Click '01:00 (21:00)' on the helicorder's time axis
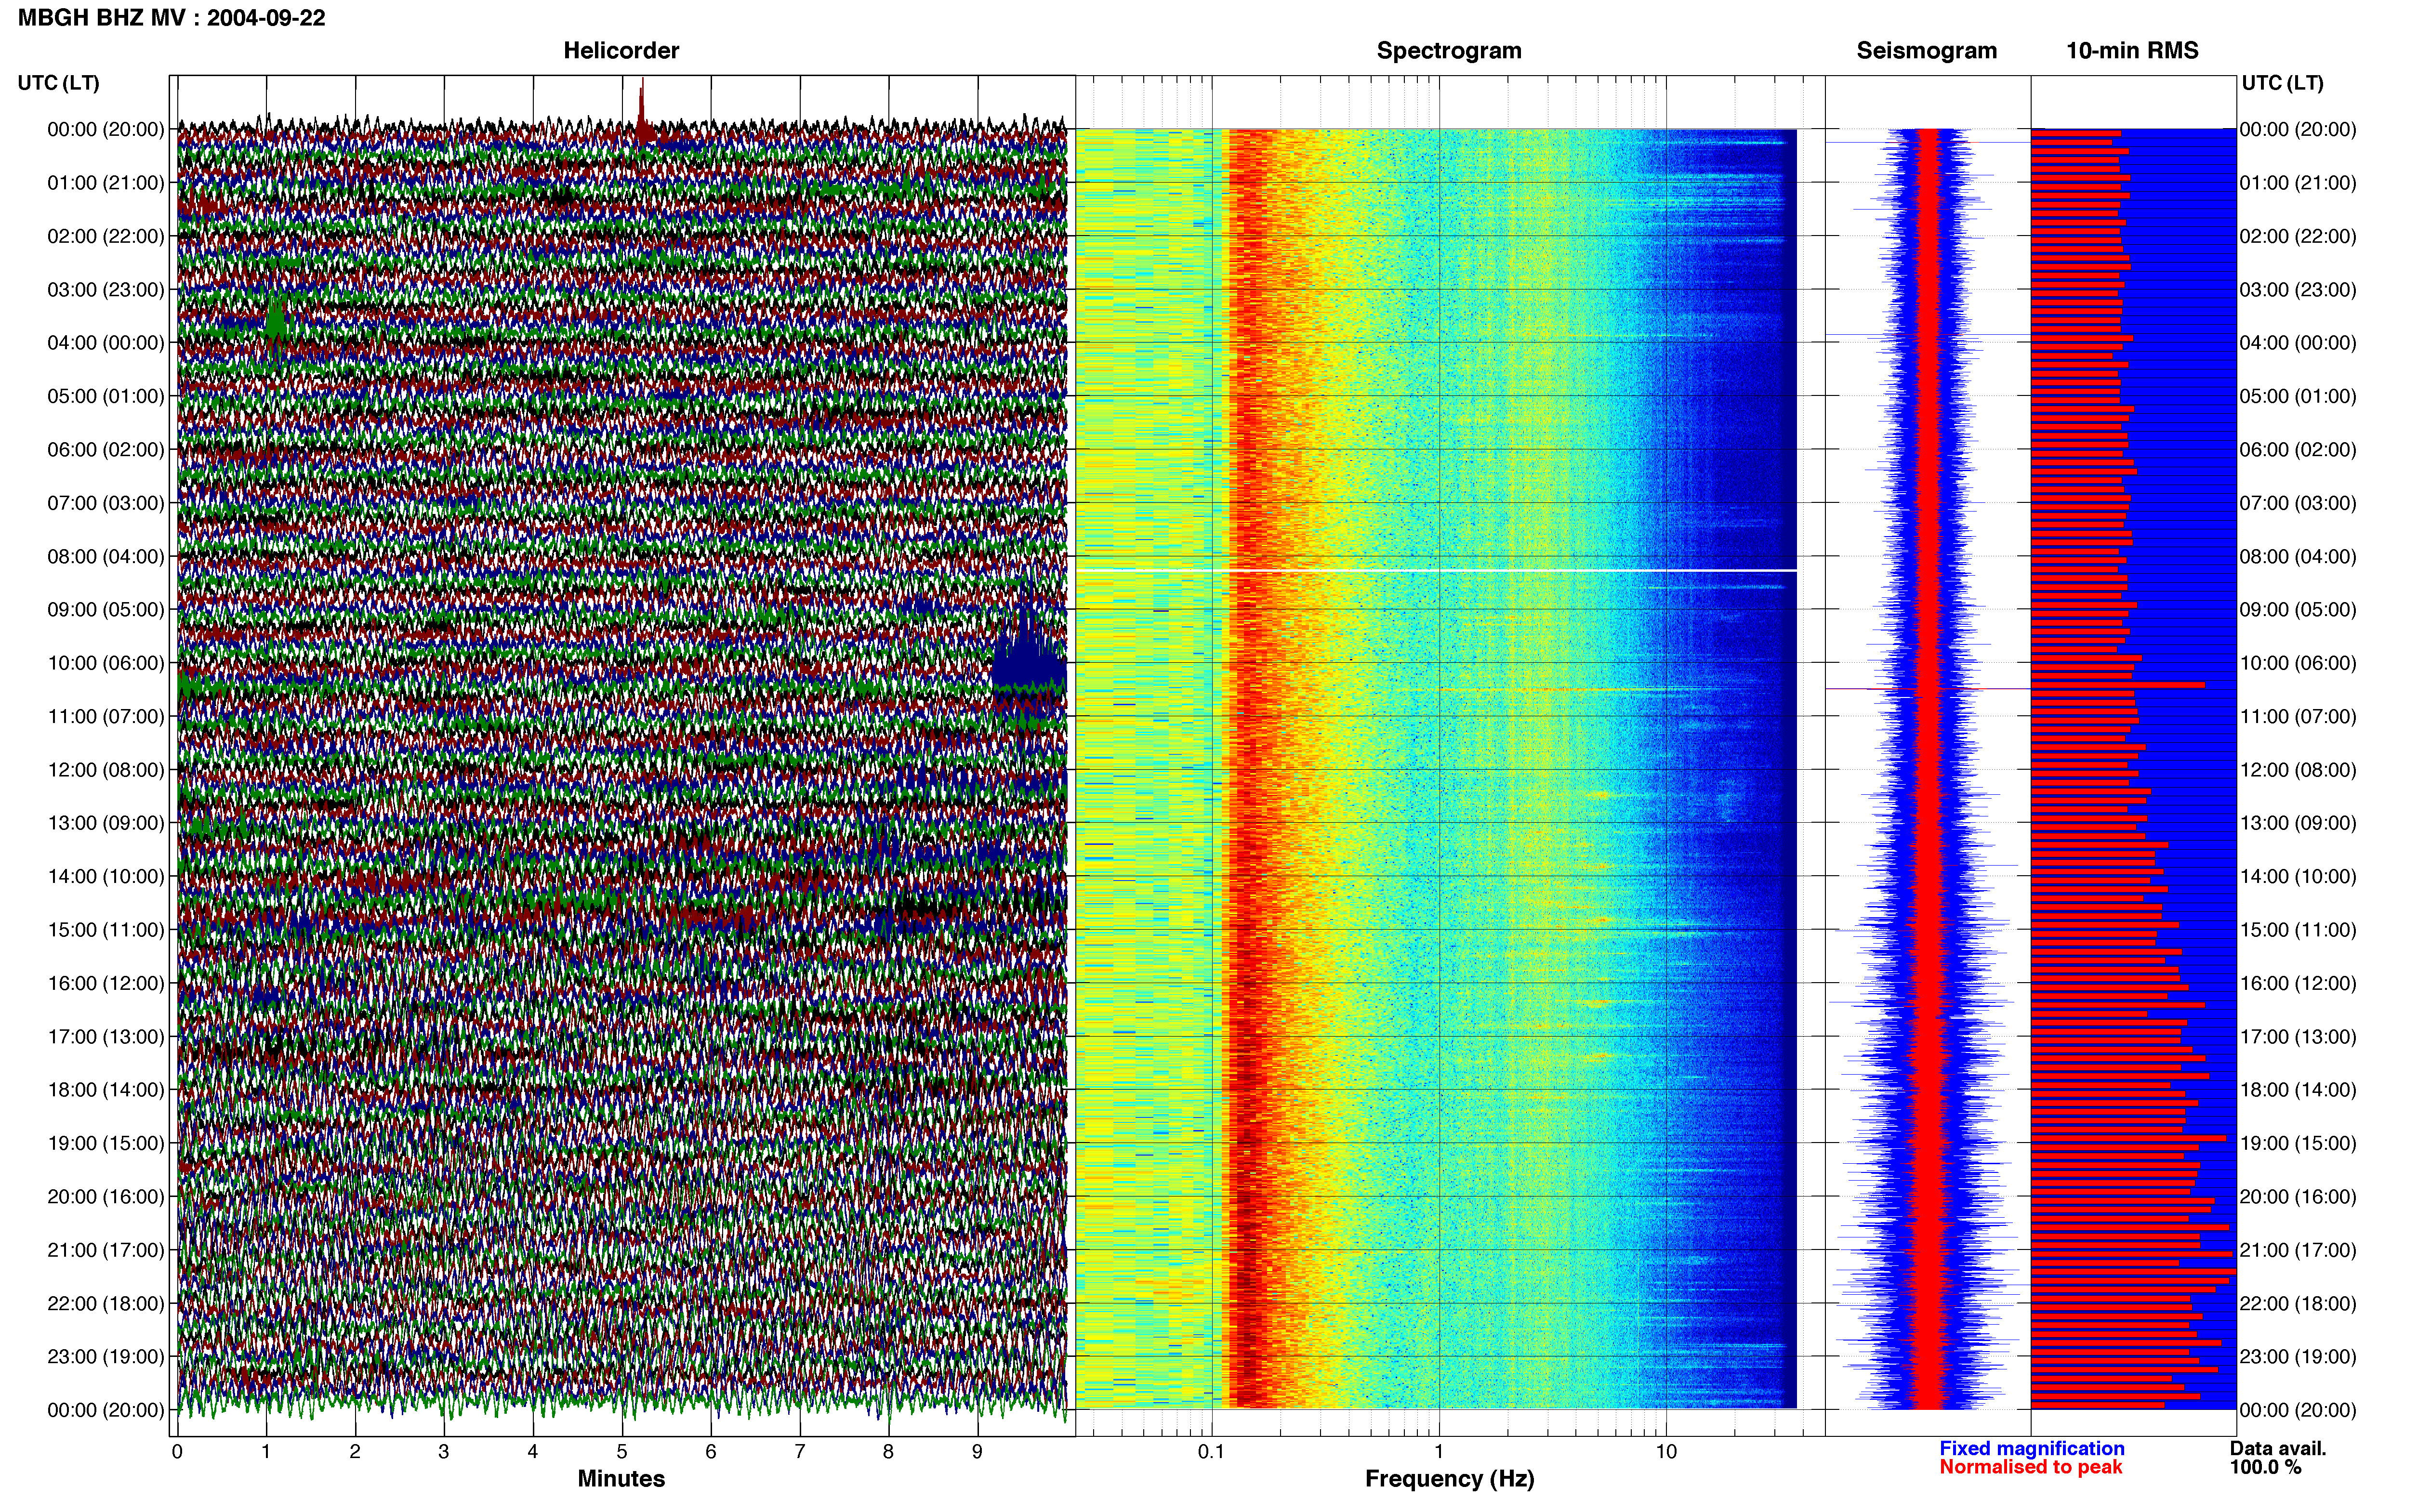Screen dimensions: 2418x1512 pos(106,183)
